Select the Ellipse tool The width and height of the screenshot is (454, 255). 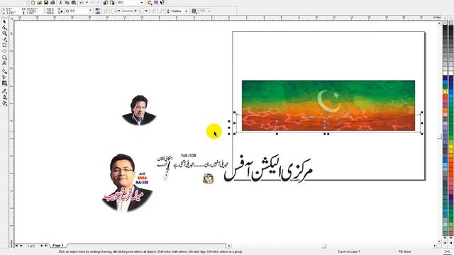4,51
